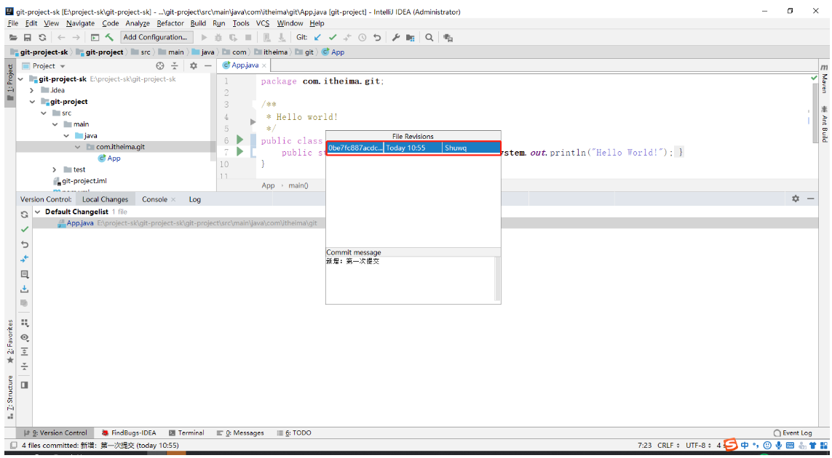The image size is (832, 458).
Task: Collapse the java folder node
Action: [66, 136]
